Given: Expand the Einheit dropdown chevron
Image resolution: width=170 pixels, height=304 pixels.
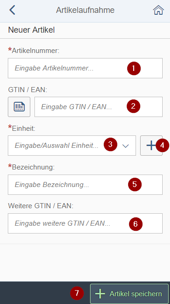Looking at the screenshot, I should 126,146.
